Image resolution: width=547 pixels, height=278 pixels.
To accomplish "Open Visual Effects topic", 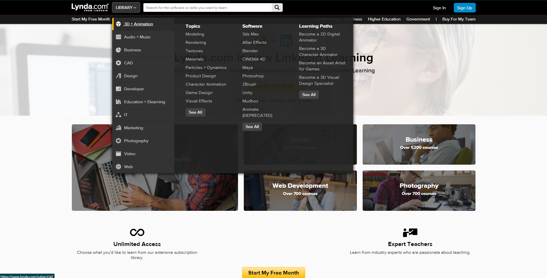I will click(x=199, y=101).
